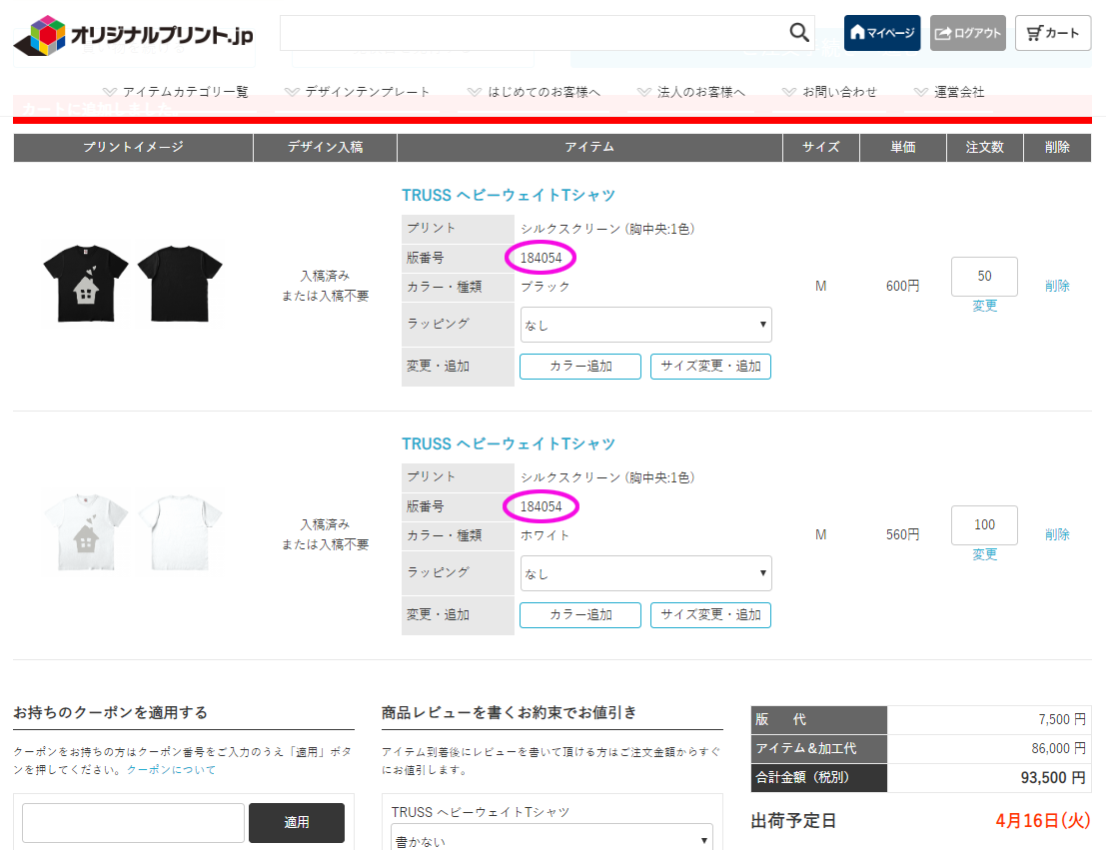Click the プリントイメージ column header
This screenshot has width=1106, height=850.
pos(133,148)
